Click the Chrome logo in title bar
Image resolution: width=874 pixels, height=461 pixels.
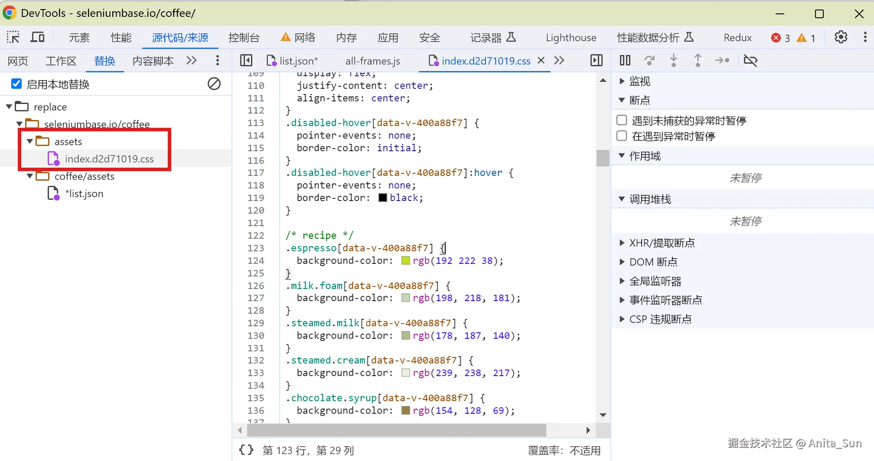coord(10,13)
